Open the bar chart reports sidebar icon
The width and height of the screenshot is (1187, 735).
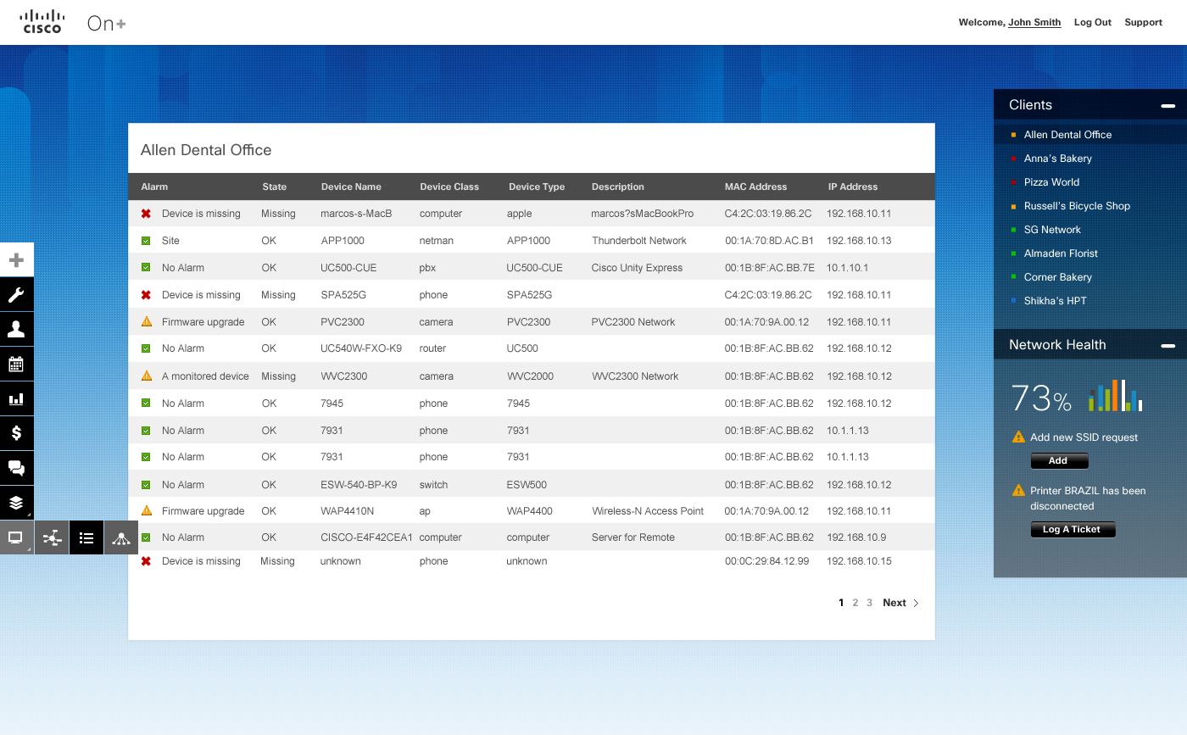pos(16,399)
